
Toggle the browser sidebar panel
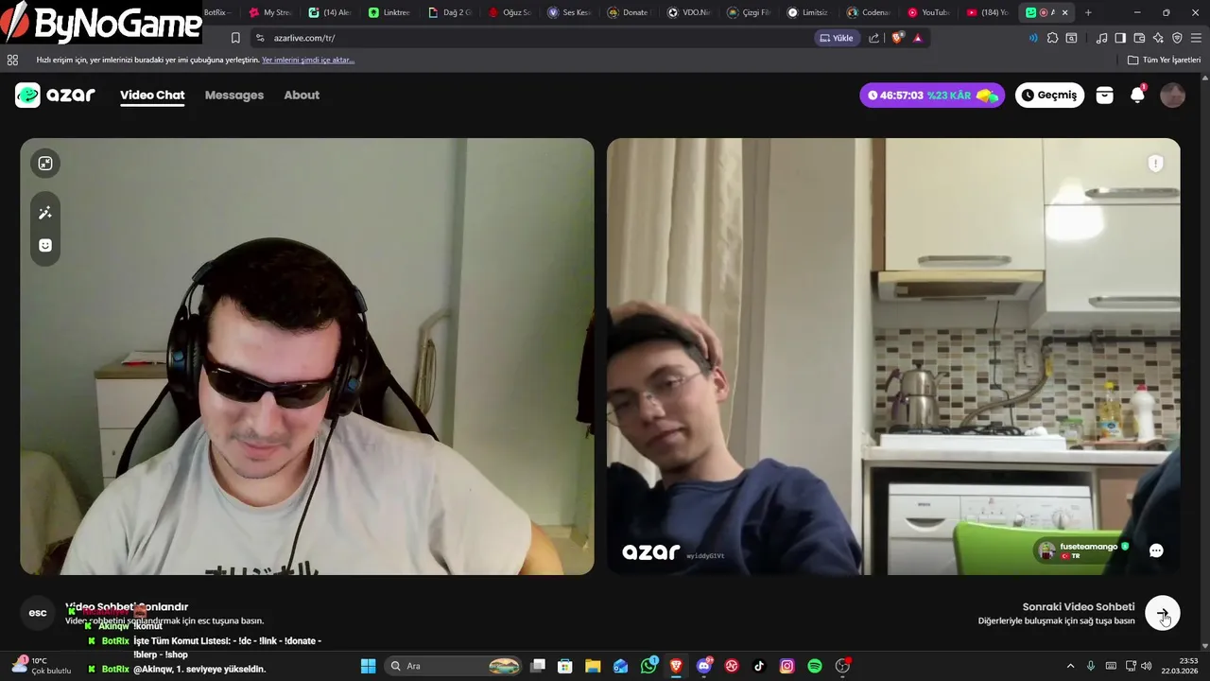pyautogui.click(x=1120, y=38)
